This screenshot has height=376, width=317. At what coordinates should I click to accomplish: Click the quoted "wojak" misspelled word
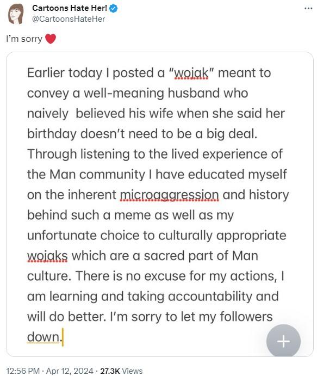click(x=191, y=73)
